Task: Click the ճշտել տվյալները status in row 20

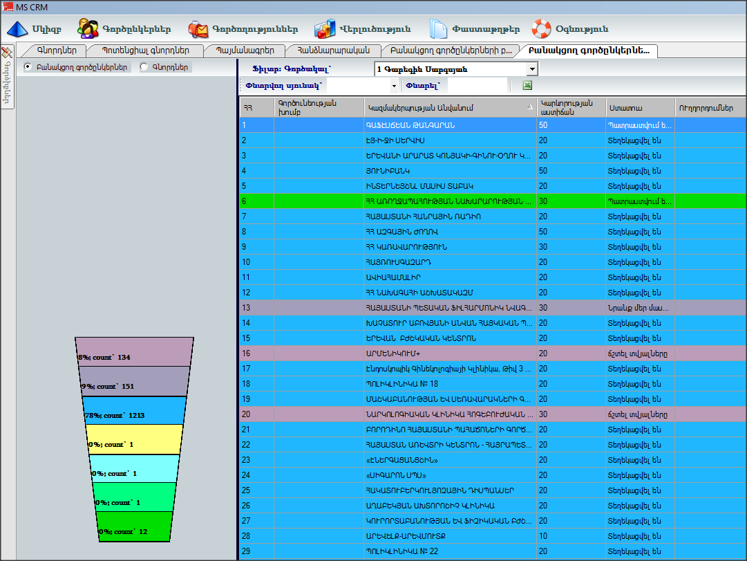Action: click(x=641, y=414)
